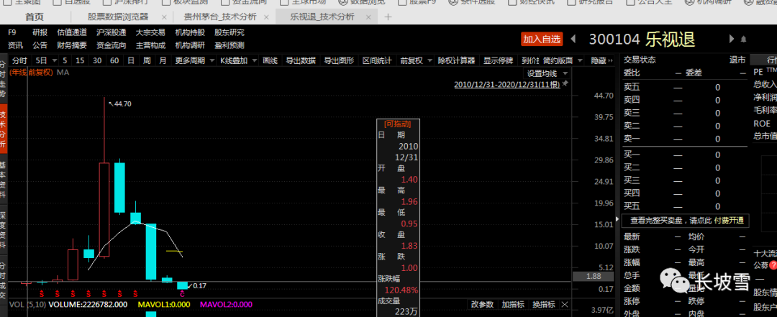Open the 沪深股通 menu item
Viewport: 777px width, 317px height.
point(111,32)
